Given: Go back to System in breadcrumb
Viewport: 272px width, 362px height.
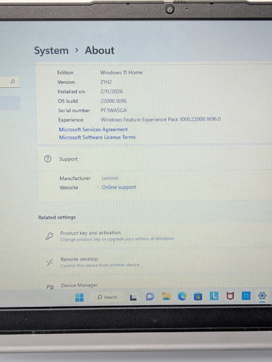Looking at the screenshot, I should click(x=52, y=51).
